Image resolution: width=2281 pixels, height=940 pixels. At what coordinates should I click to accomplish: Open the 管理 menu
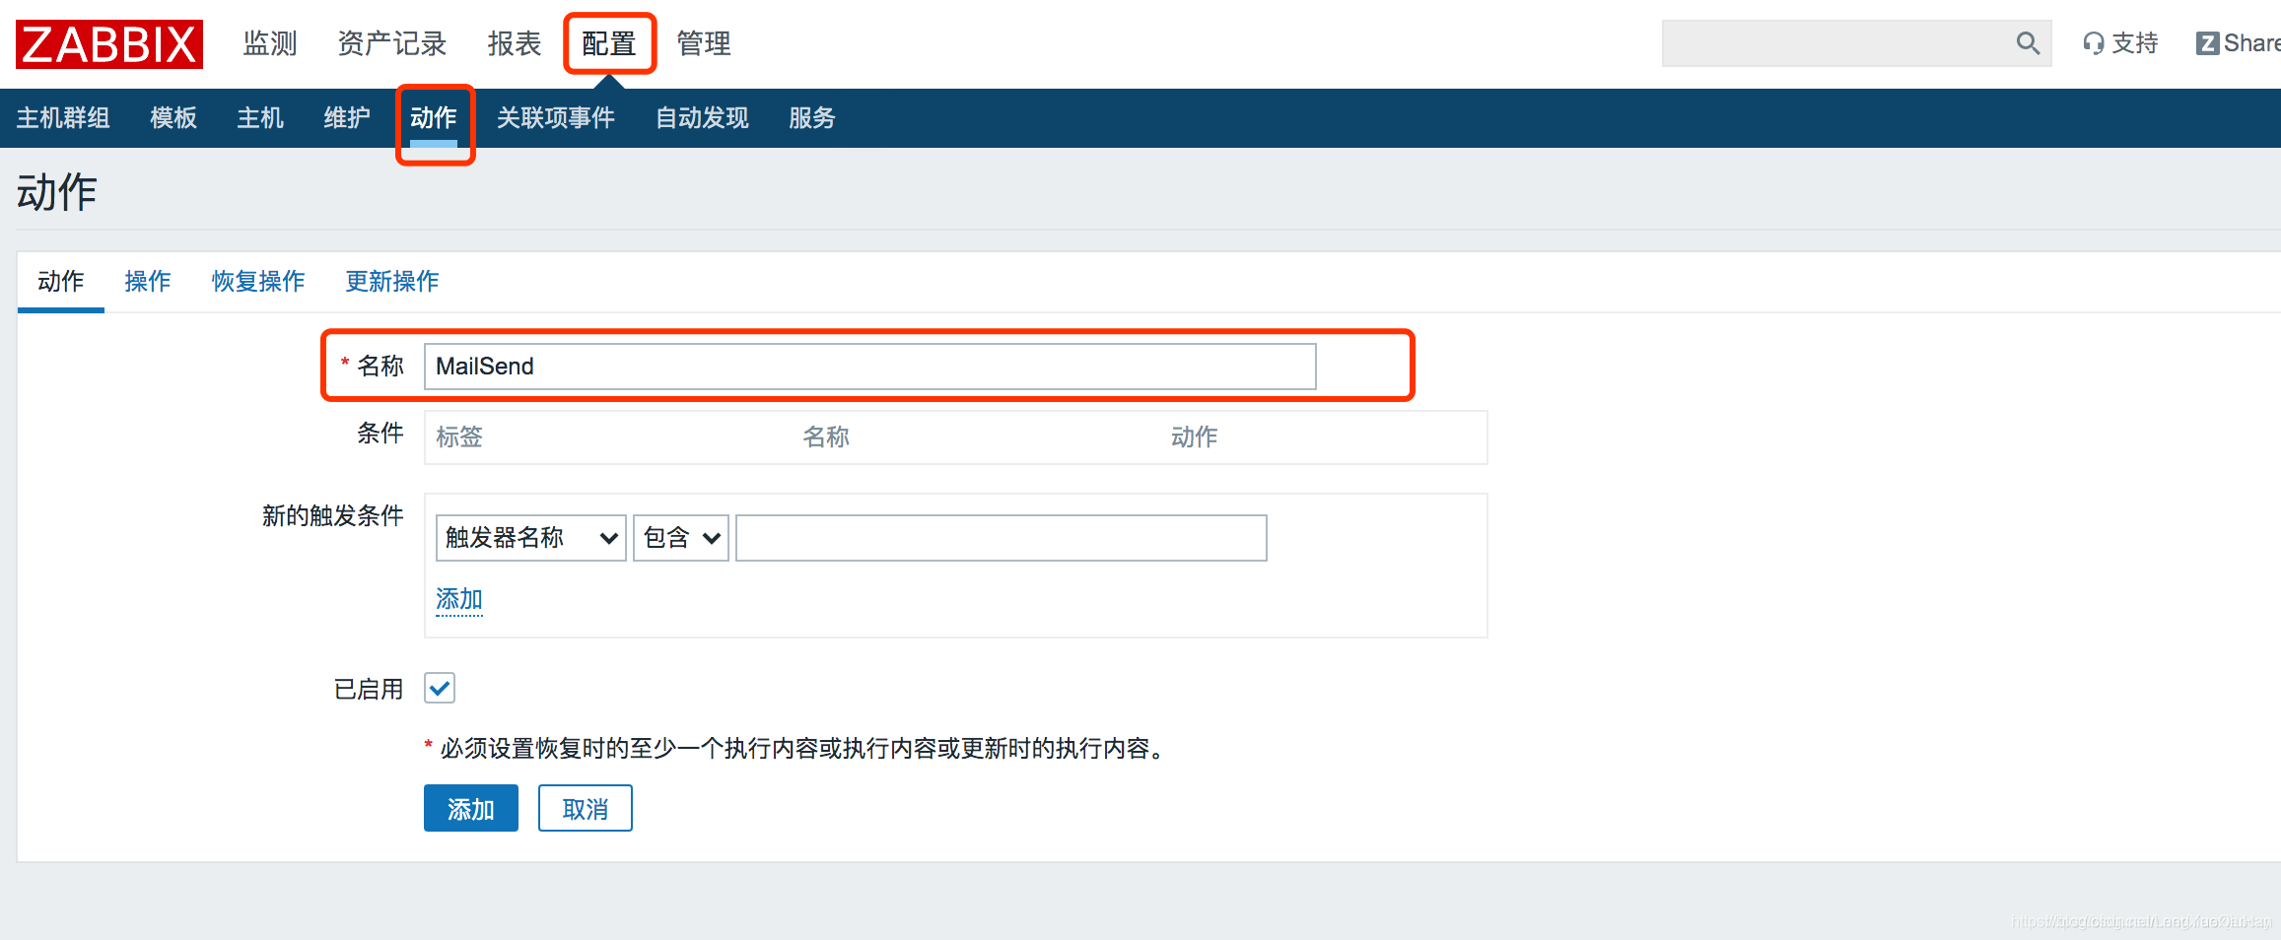click(x=704, y=43)
